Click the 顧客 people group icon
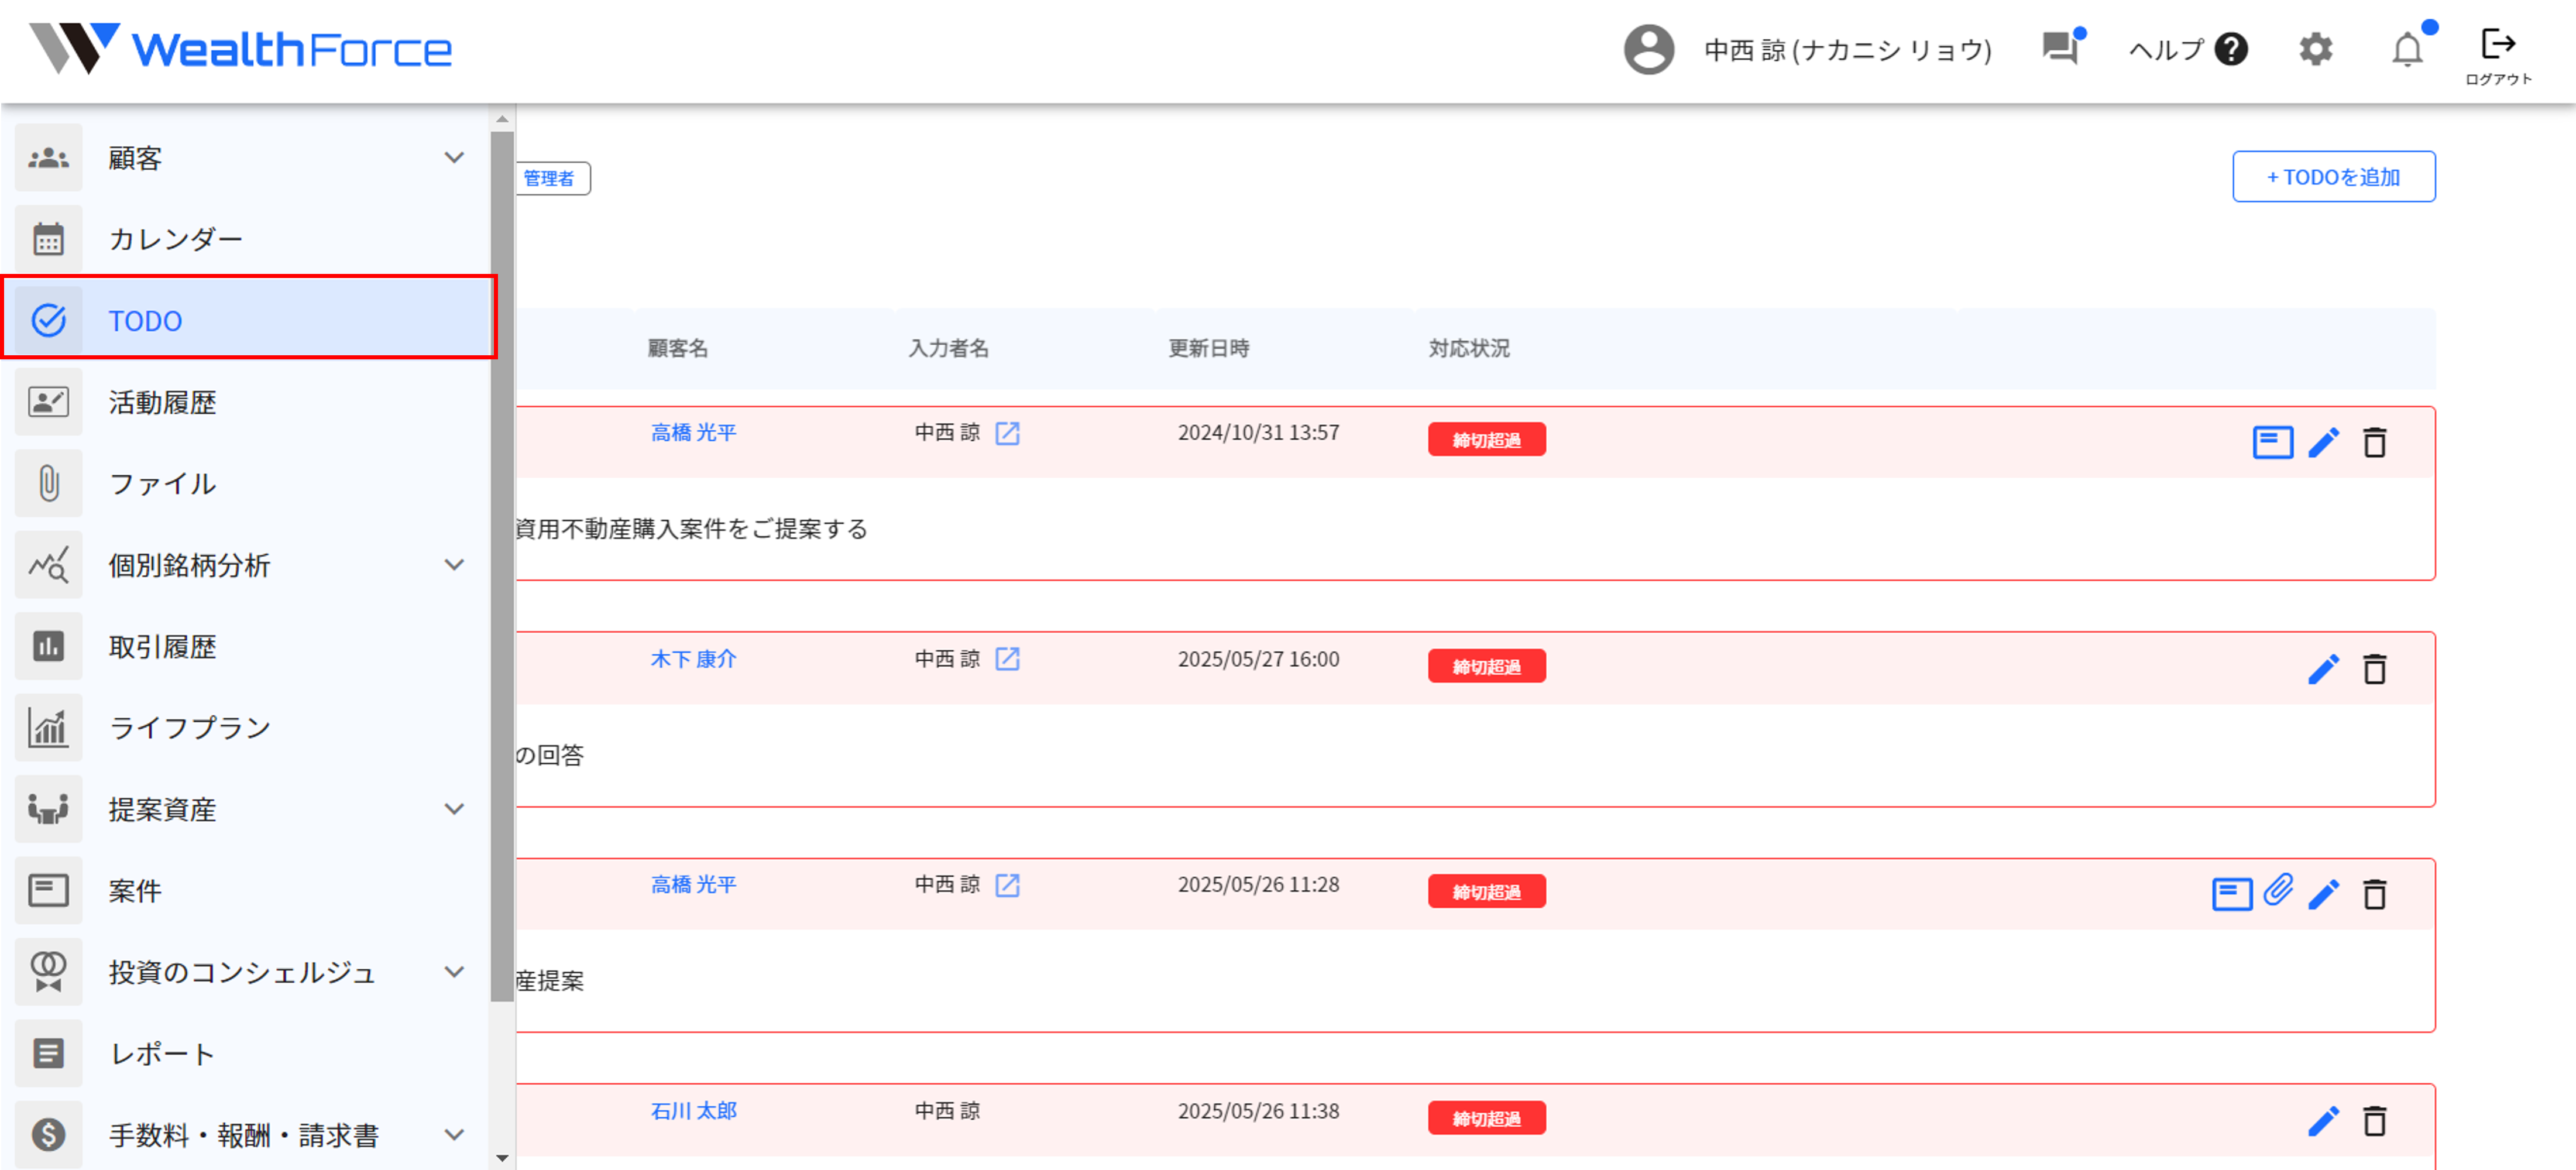 [48, 158]
